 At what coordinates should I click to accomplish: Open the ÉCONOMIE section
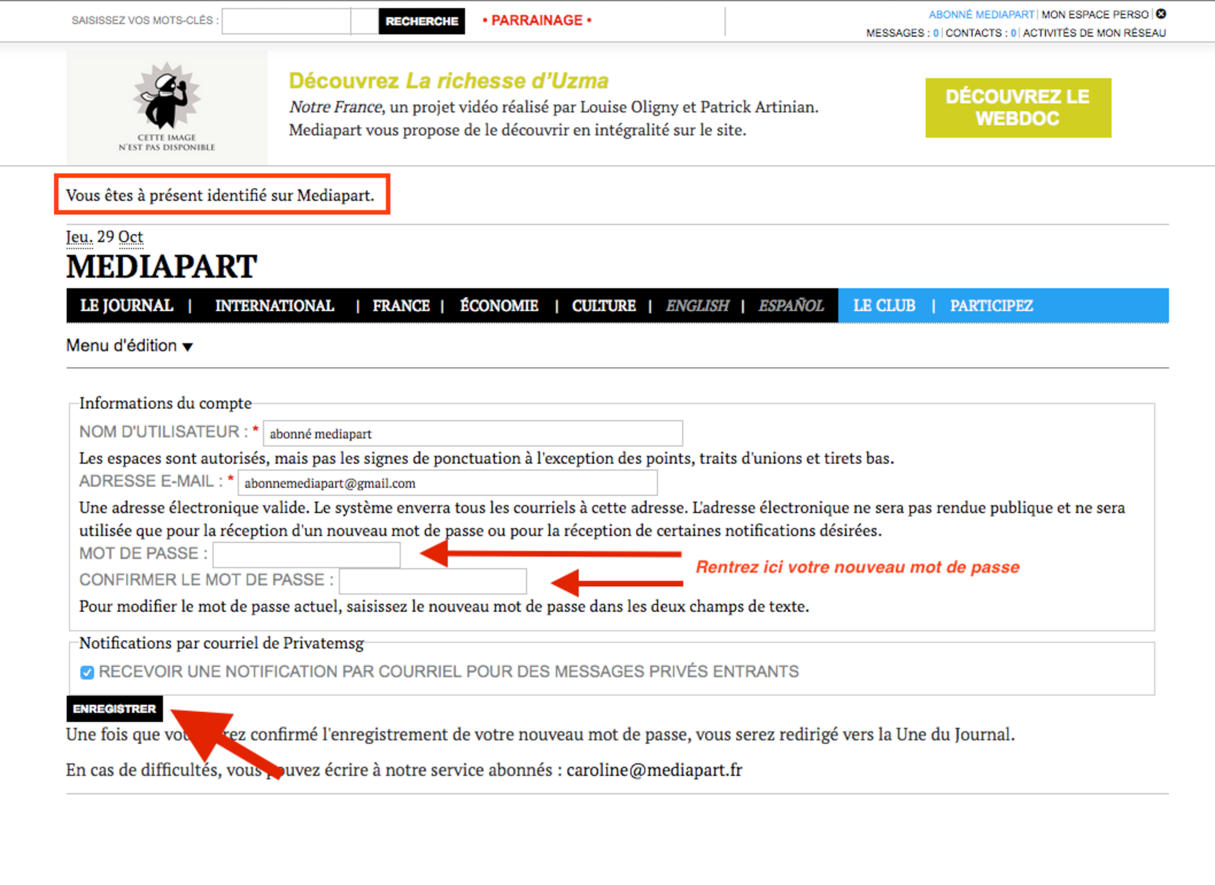click(499, 305)
